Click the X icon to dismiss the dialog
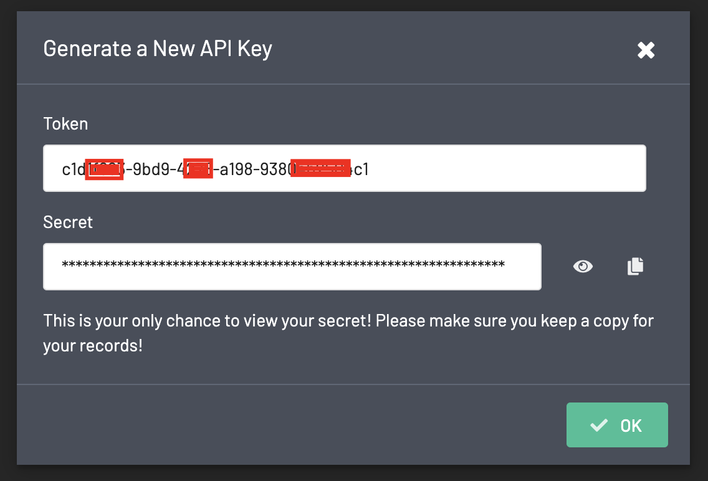The image size is (708, 481). tap(646, 50)
